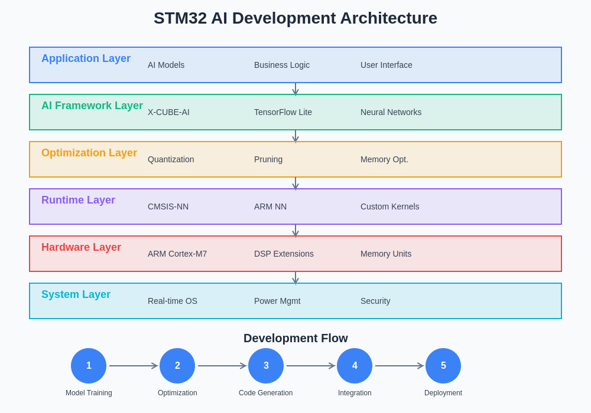Click the System Layer title
The width and height of the screenshot is (591, 413).
[76, 294]
